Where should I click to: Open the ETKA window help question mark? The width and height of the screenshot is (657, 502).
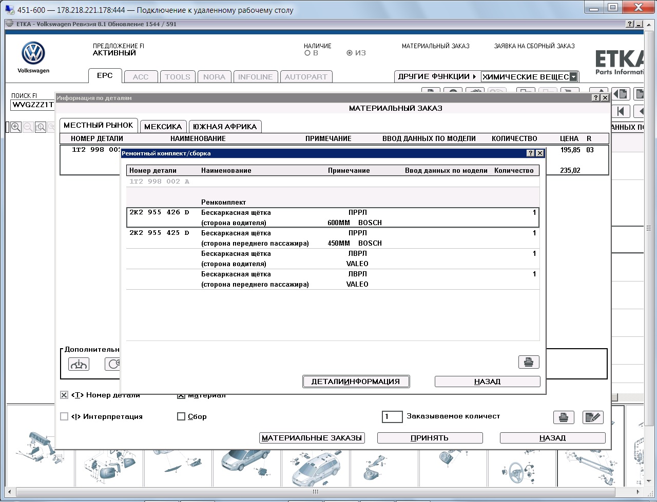click(x=630, y=24)
